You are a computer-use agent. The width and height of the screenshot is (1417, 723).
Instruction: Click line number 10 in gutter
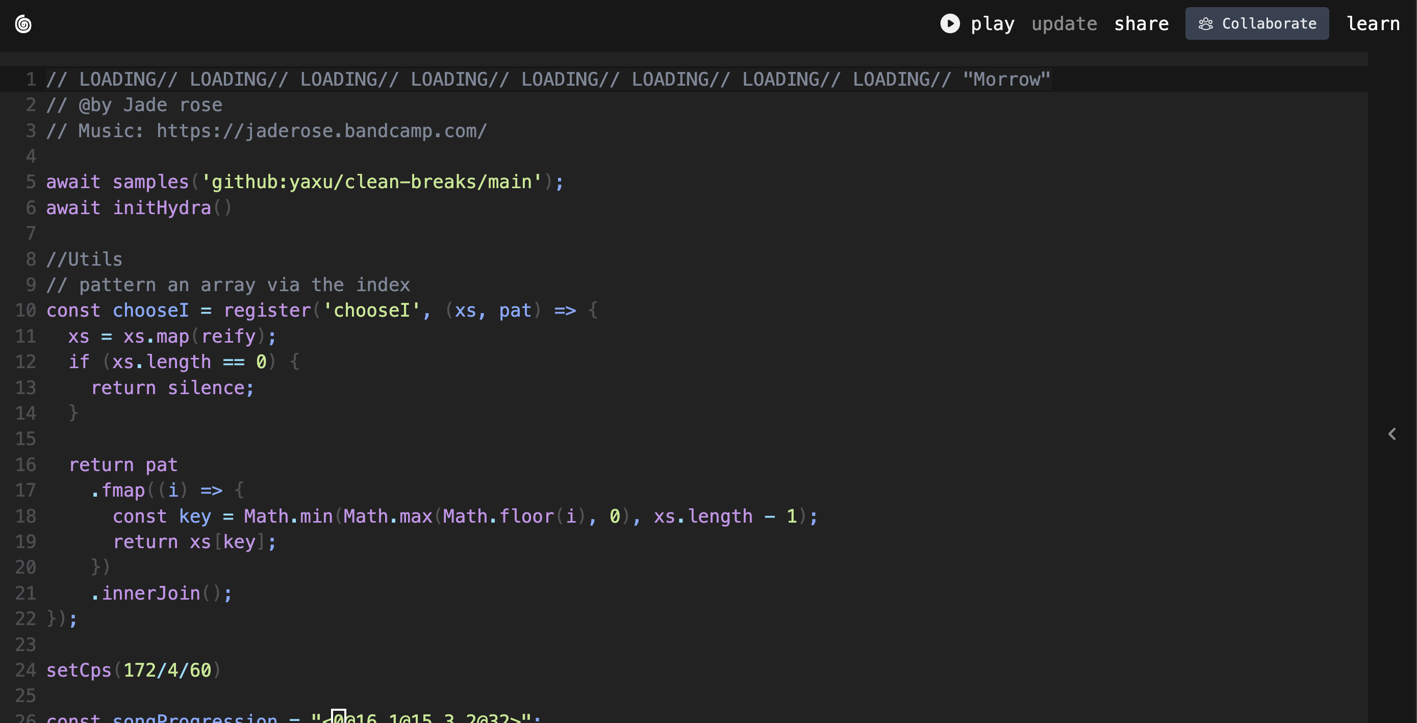pyautogui.click(x=26, y=311)
